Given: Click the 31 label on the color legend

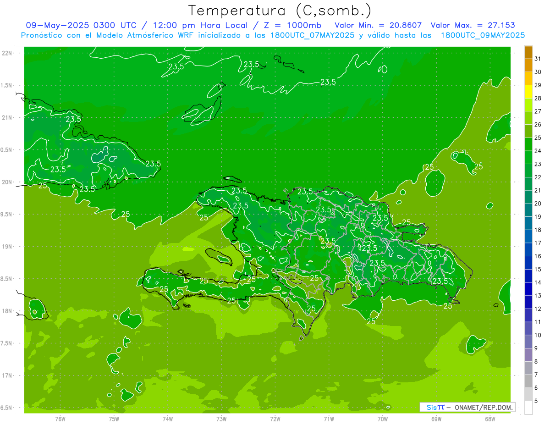Looking at the screenshot, I should click(538, 59).
